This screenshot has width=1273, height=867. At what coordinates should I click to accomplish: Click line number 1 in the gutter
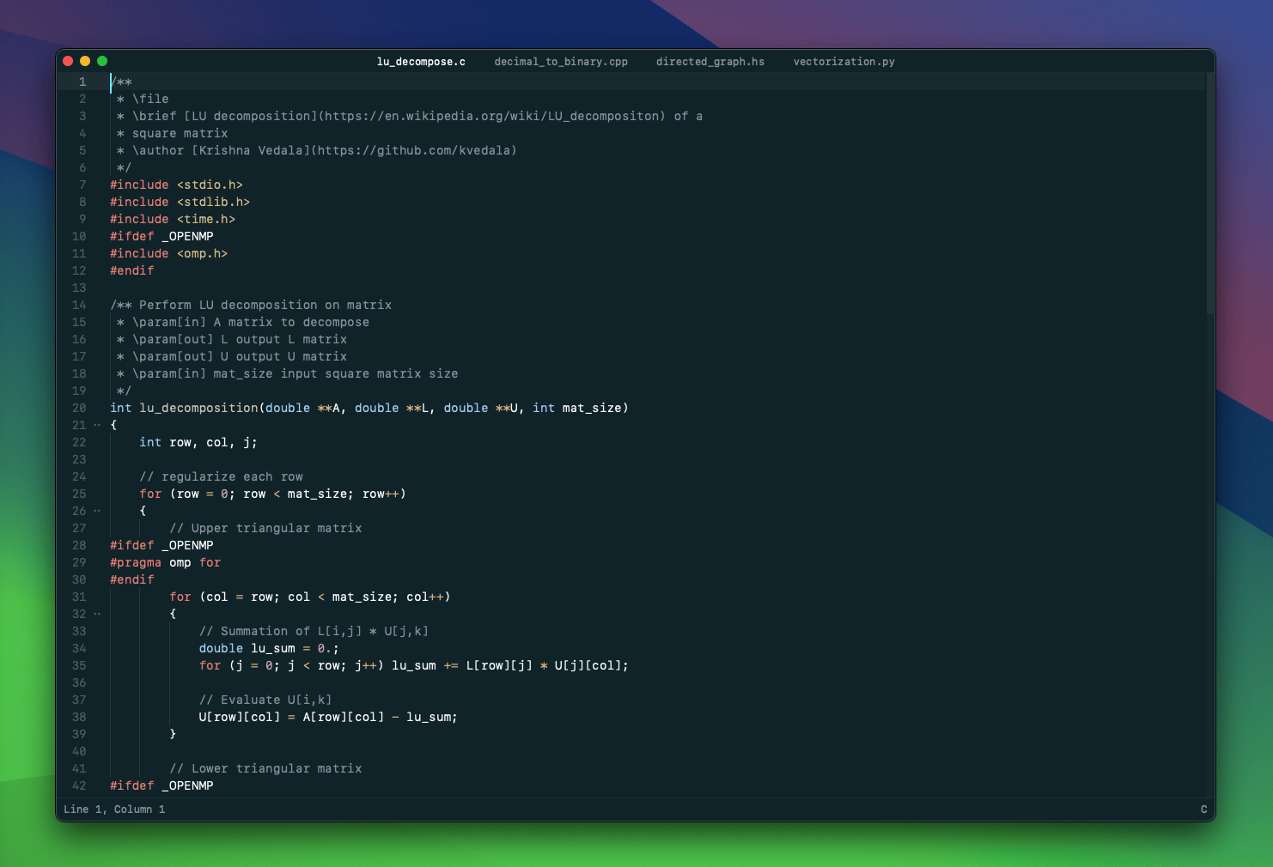[x=82, y=82]
